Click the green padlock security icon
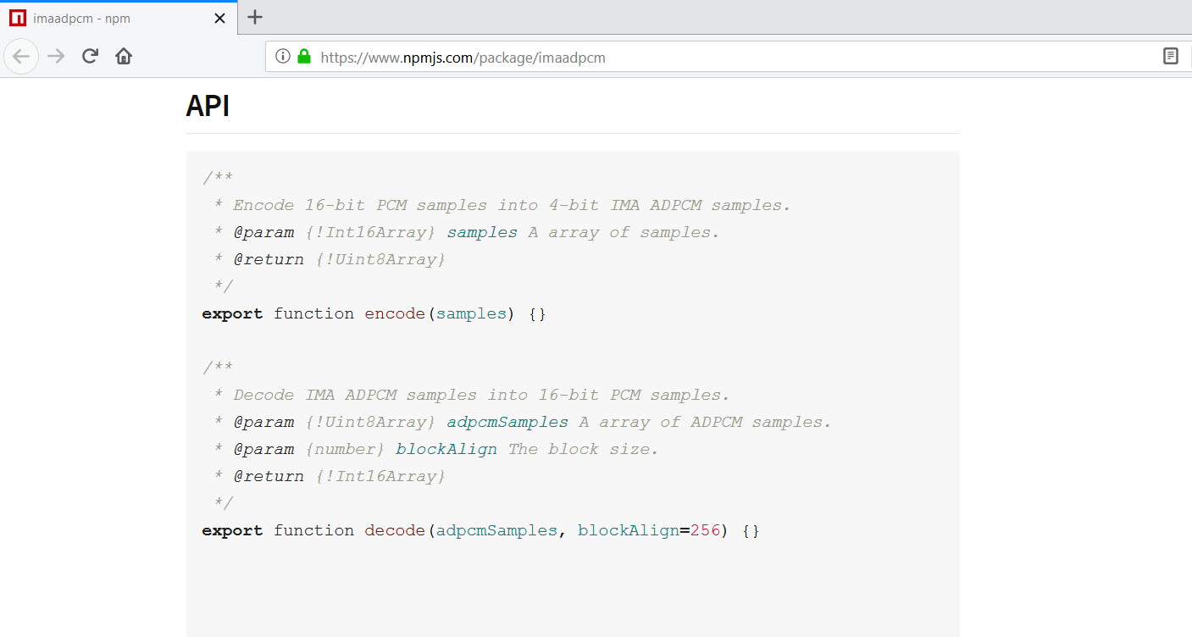Viewport: 1192px width, 637px height. pos(304,57)
